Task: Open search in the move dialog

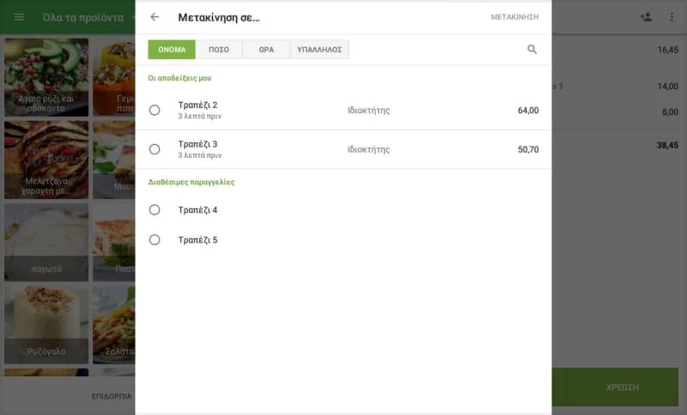Action: tap(532, 50)
